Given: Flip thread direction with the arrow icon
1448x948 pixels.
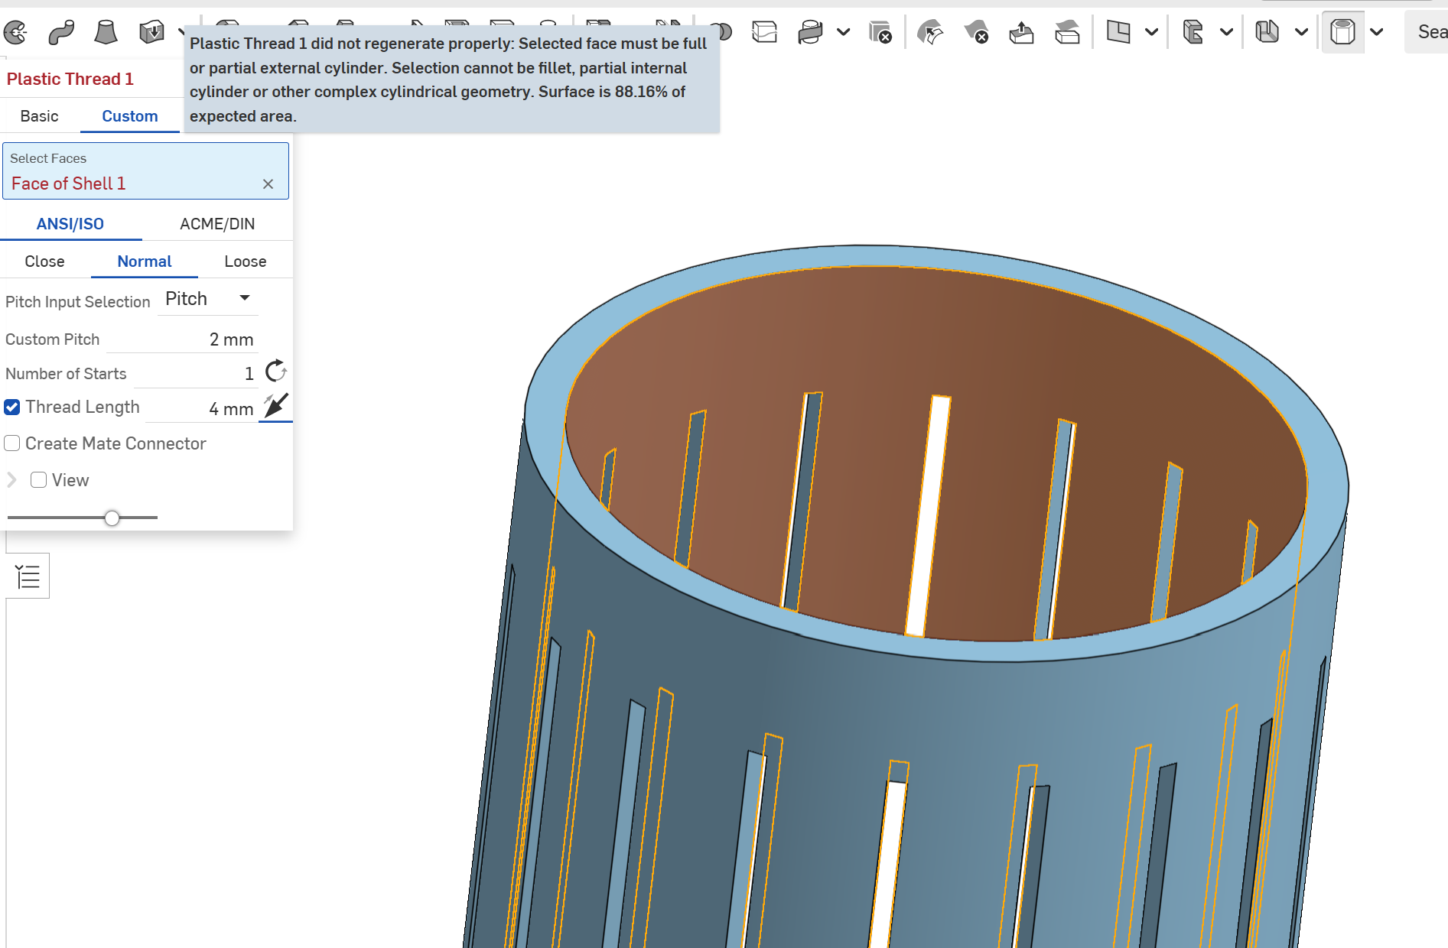Looking at the screenshot, I should coord(275,406).
